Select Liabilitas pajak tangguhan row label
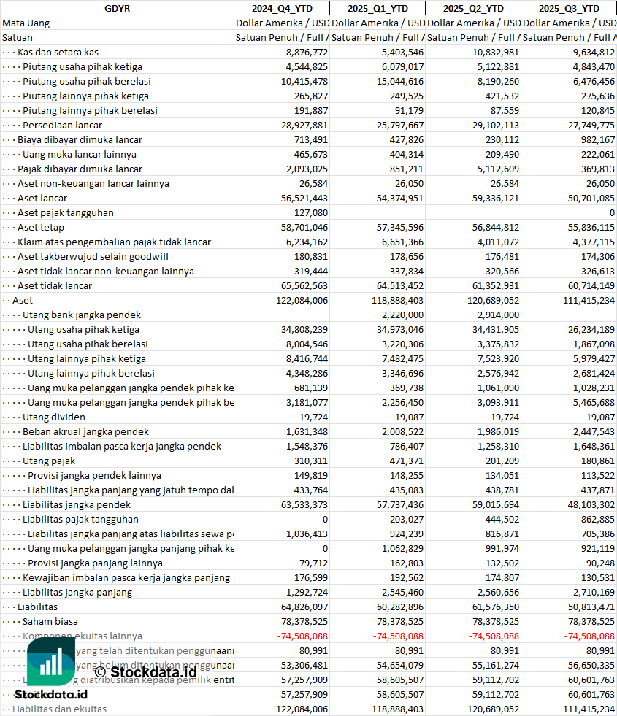617x716 pixels. click(x=80, y=520)
